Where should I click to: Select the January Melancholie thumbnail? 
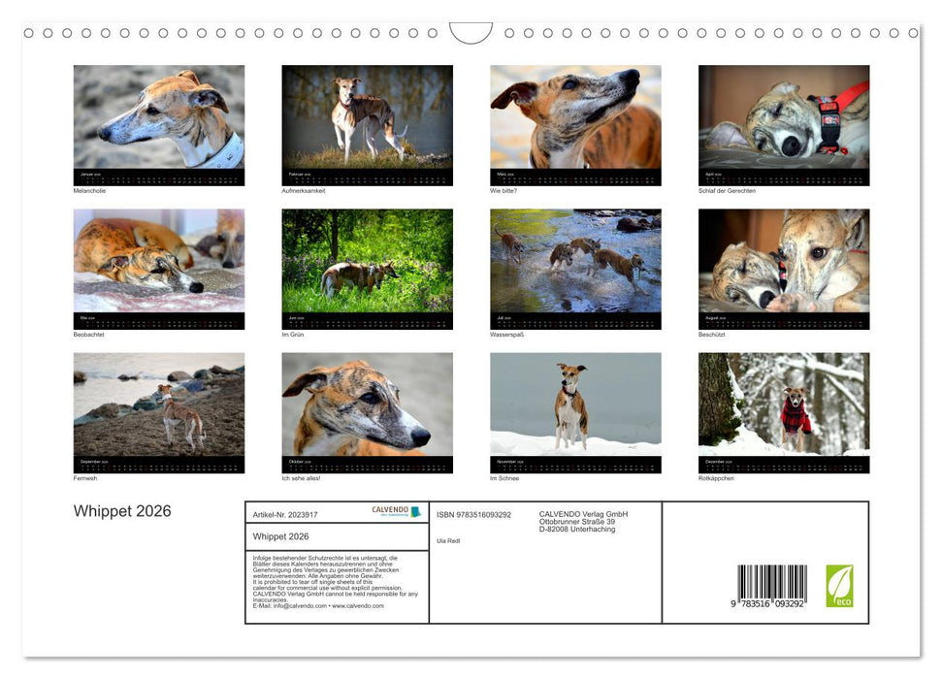[x=159, y=121]
